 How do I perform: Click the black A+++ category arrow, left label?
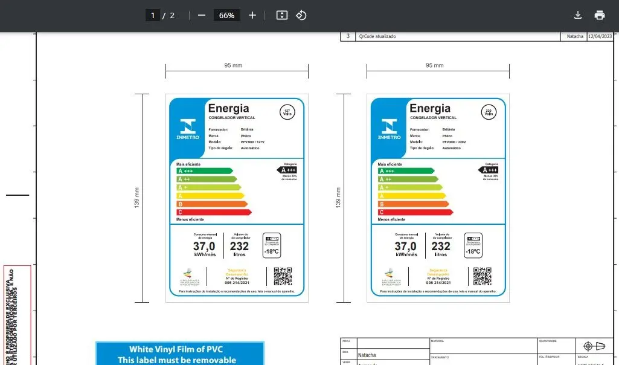287,170
